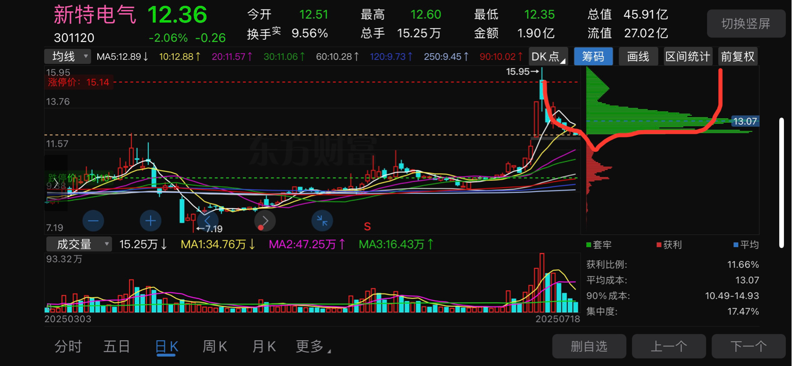Tap the 13.07 average cost tag
The height and width of the screenshot is (366, 792).
[x=745, y=122]
